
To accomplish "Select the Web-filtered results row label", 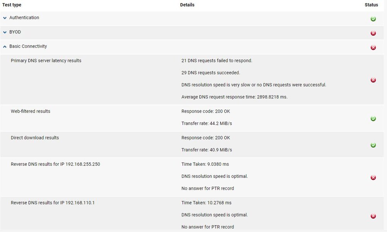I will click(x=30, y=111).
